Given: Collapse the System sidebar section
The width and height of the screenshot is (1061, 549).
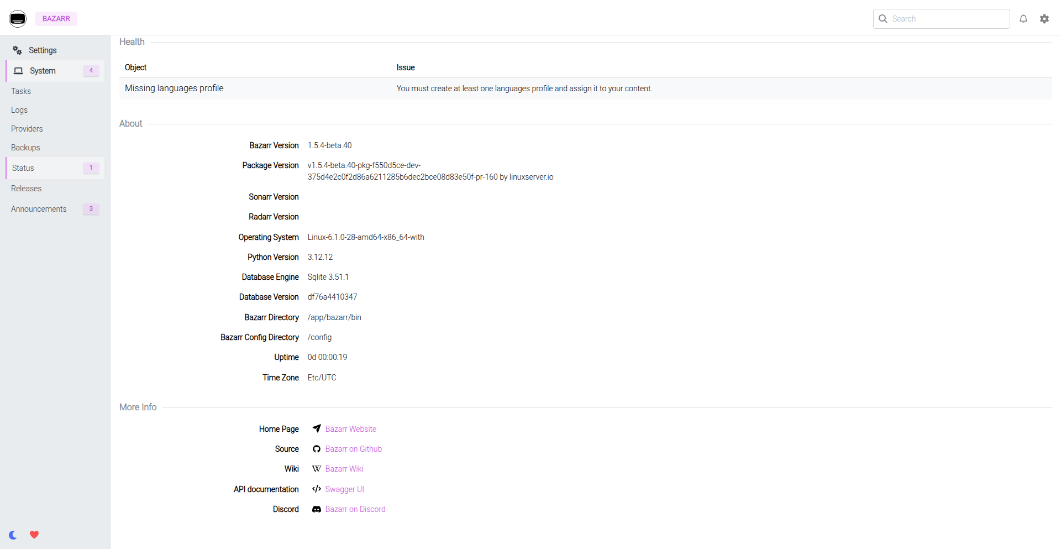Looking at the screenshot, I should coord(43,71).
